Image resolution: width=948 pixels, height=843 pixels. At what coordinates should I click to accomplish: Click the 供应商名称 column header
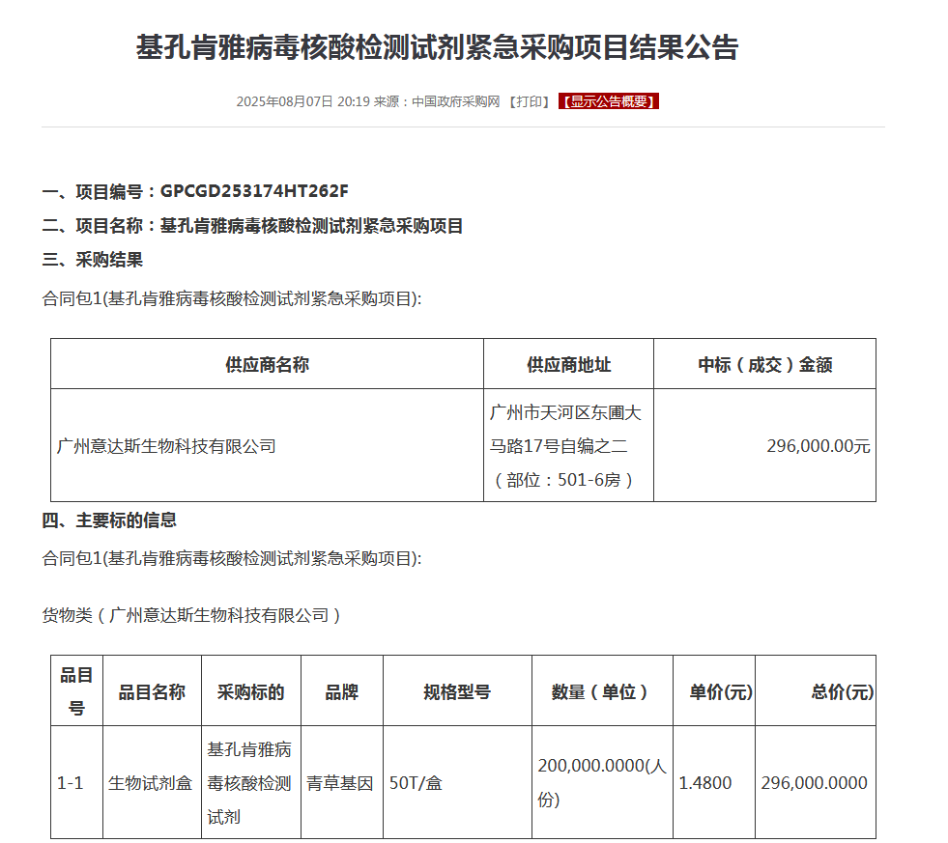click(x=267, y=364)
